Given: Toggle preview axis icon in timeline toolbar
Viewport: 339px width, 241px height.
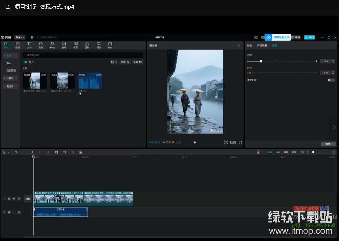Looking at the screenshot, I should [294, 152].
